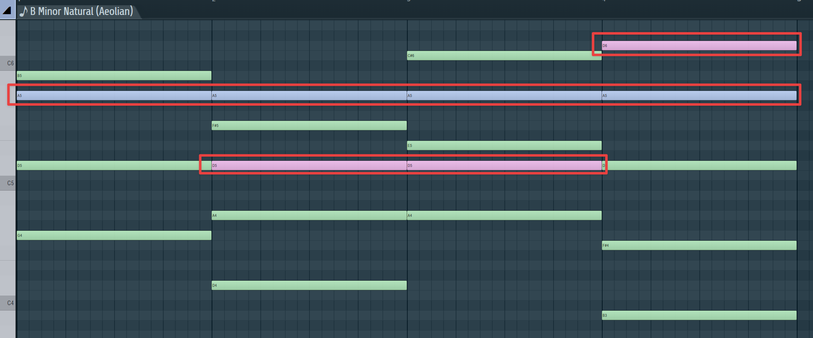Select the E5 note
The image size is (813, 338).
[x=504, y=146]
